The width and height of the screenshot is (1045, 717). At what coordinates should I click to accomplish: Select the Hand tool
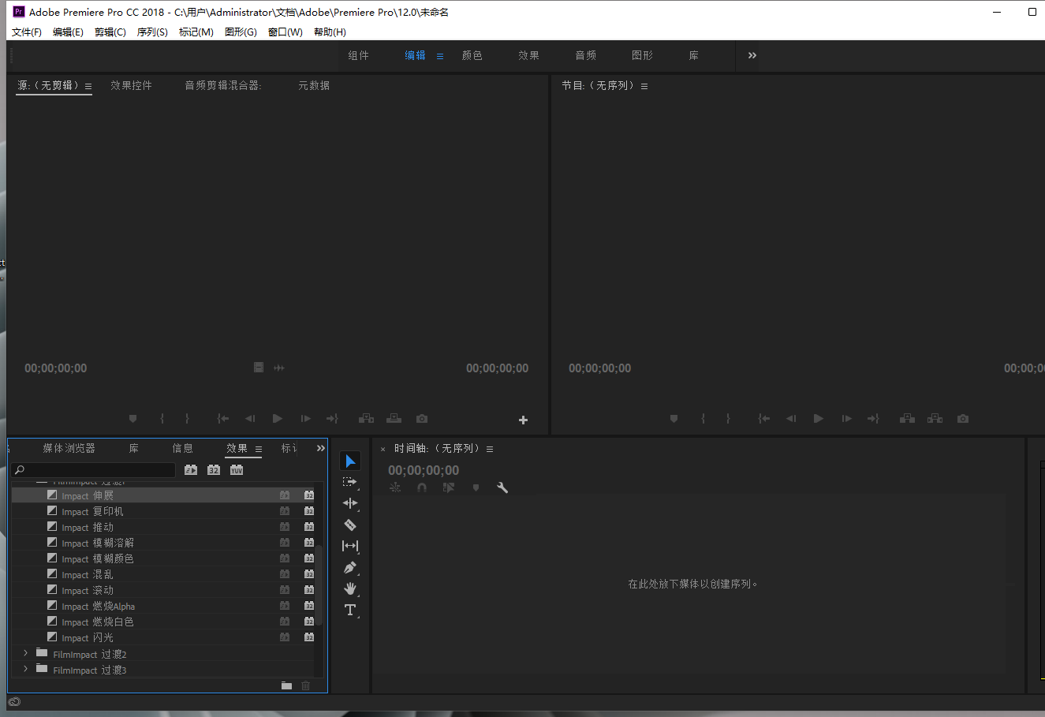[350, 588]
